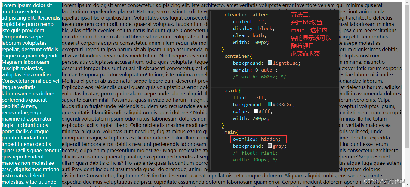Click the '.container{' selector text

coord(237,56)
